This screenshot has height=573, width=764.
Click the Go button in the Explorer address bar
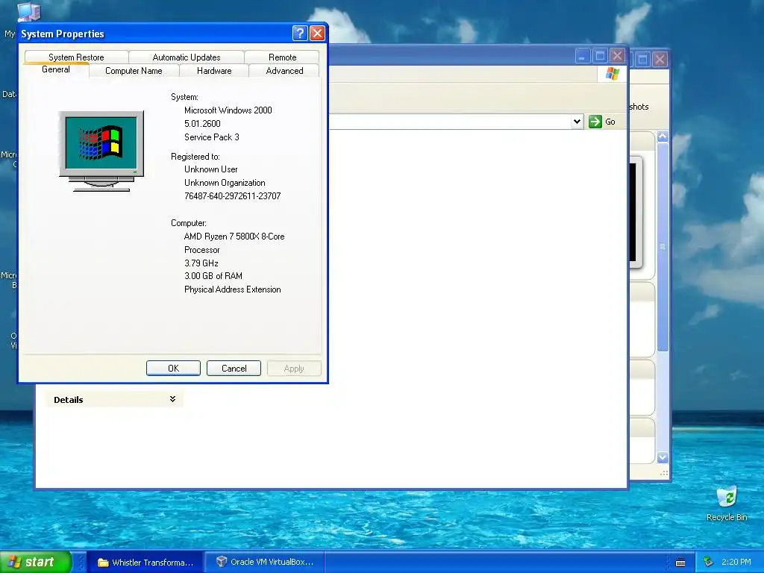[602, 122]
